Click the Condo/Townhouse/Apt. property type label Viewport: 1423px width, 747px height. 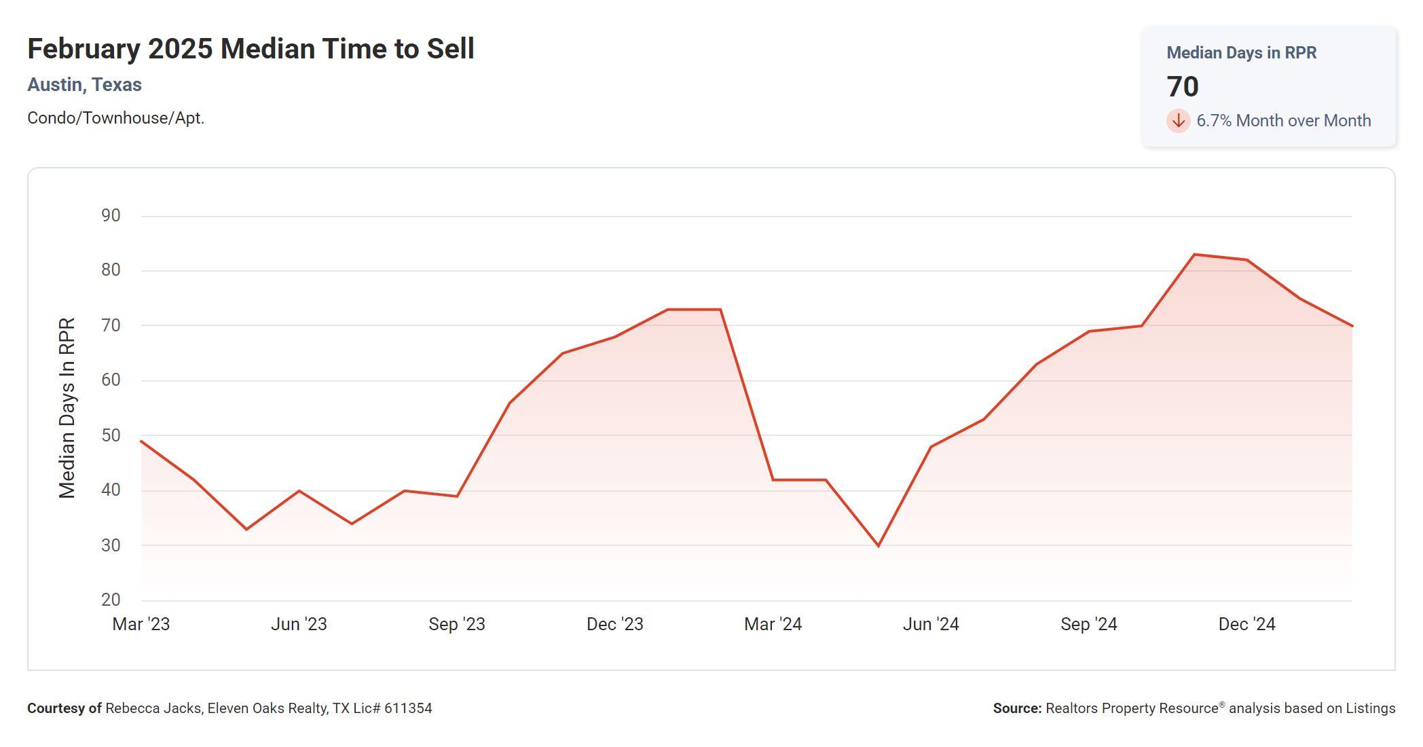115,118
